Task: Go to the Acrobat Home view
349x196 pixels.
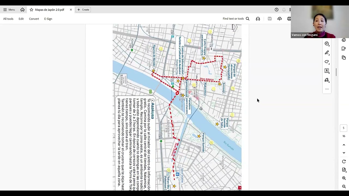Action: [22, 10]
